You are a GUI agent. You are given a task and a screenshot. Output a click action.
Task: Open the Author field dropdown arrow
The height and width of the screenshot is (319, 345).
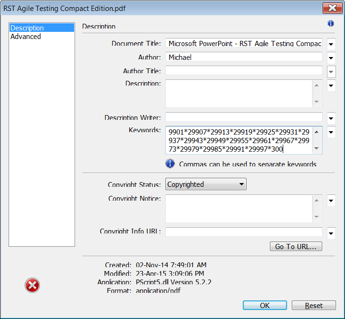[331, 58]
